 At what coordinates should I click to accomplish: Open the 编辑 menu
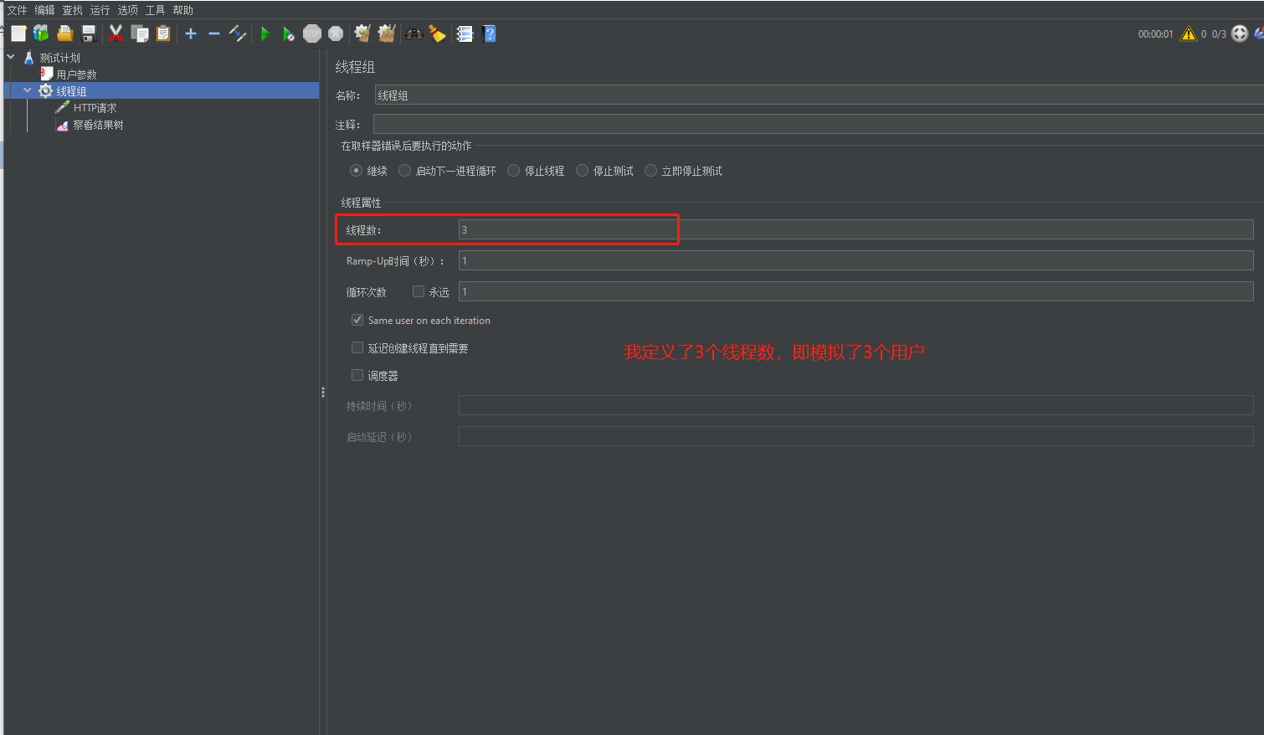click(45, 10)
